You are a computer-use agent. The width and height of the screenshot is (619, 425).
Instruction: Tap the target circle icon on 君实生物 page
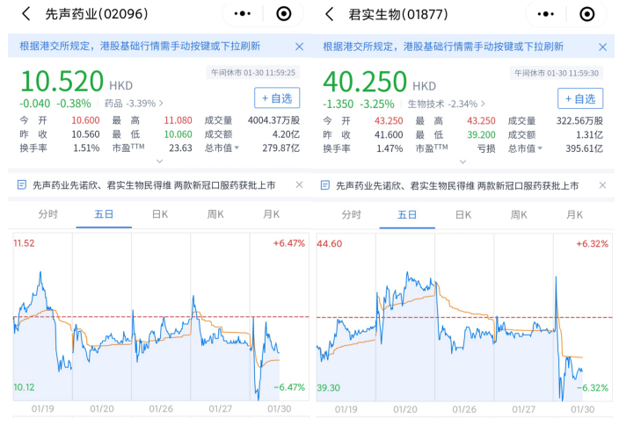pyautogui.click(x=587, y=14)
